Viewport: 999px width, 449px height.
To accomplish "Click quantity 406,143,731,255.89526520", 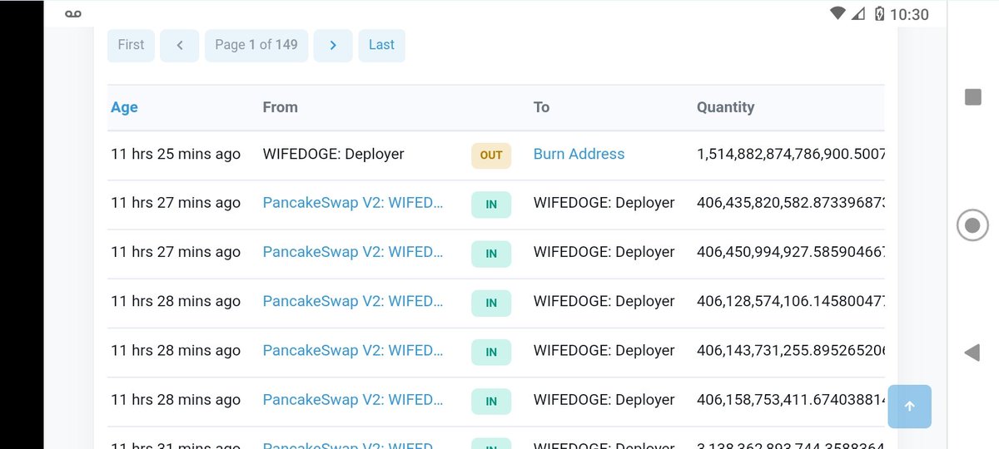I will click(790, 350).
